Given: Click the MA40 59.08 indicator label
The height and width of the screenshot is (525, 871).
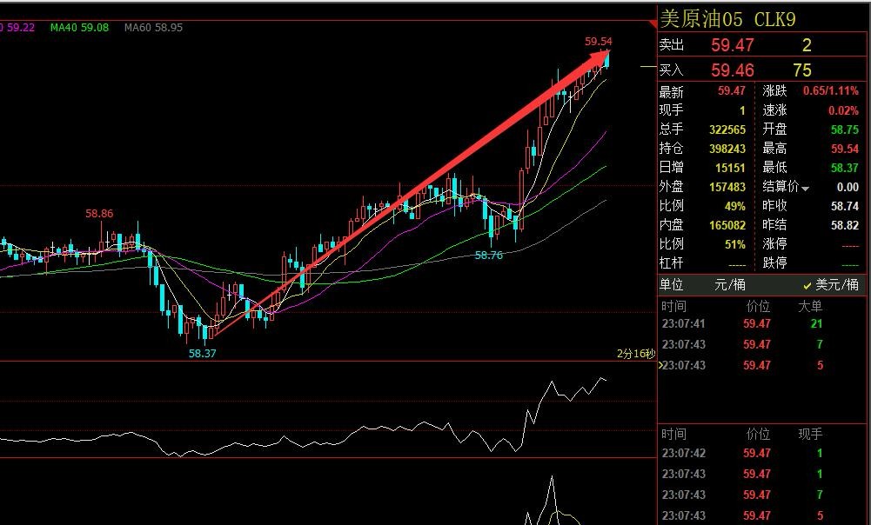Looking at the screenshot, I should pyautogui.click(x=79, y=27).
